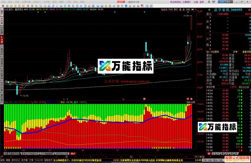The image size is (251, 163).
Task: Click the 查看详细 link
Action: point(246,52)
